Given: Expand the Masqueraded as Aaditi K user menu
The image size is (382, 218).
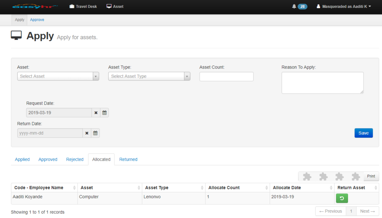Looking at the screenshot, I should click(x=343, y=6).
